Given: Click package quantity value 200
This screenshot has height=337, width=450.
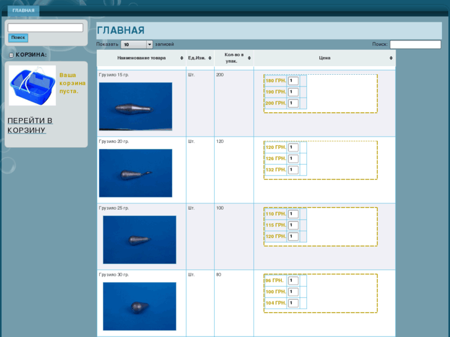Looking at the screenshot, I should pos(220,75).
